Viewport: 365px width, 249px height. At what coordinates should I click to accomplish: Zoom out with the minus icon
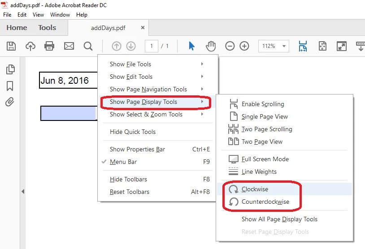(230, 46)
